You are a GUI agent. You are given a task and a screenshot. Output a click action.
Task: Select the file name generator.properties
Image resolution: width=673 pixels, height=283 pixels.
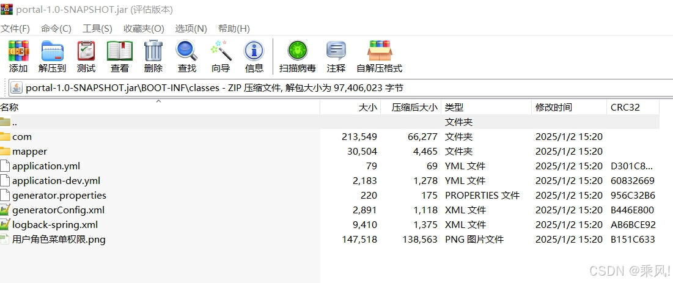click(59, 196)
